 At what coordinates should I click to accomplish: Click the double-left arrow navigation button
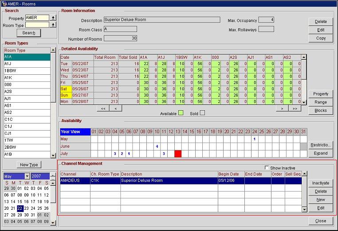(x=103, y=108)
